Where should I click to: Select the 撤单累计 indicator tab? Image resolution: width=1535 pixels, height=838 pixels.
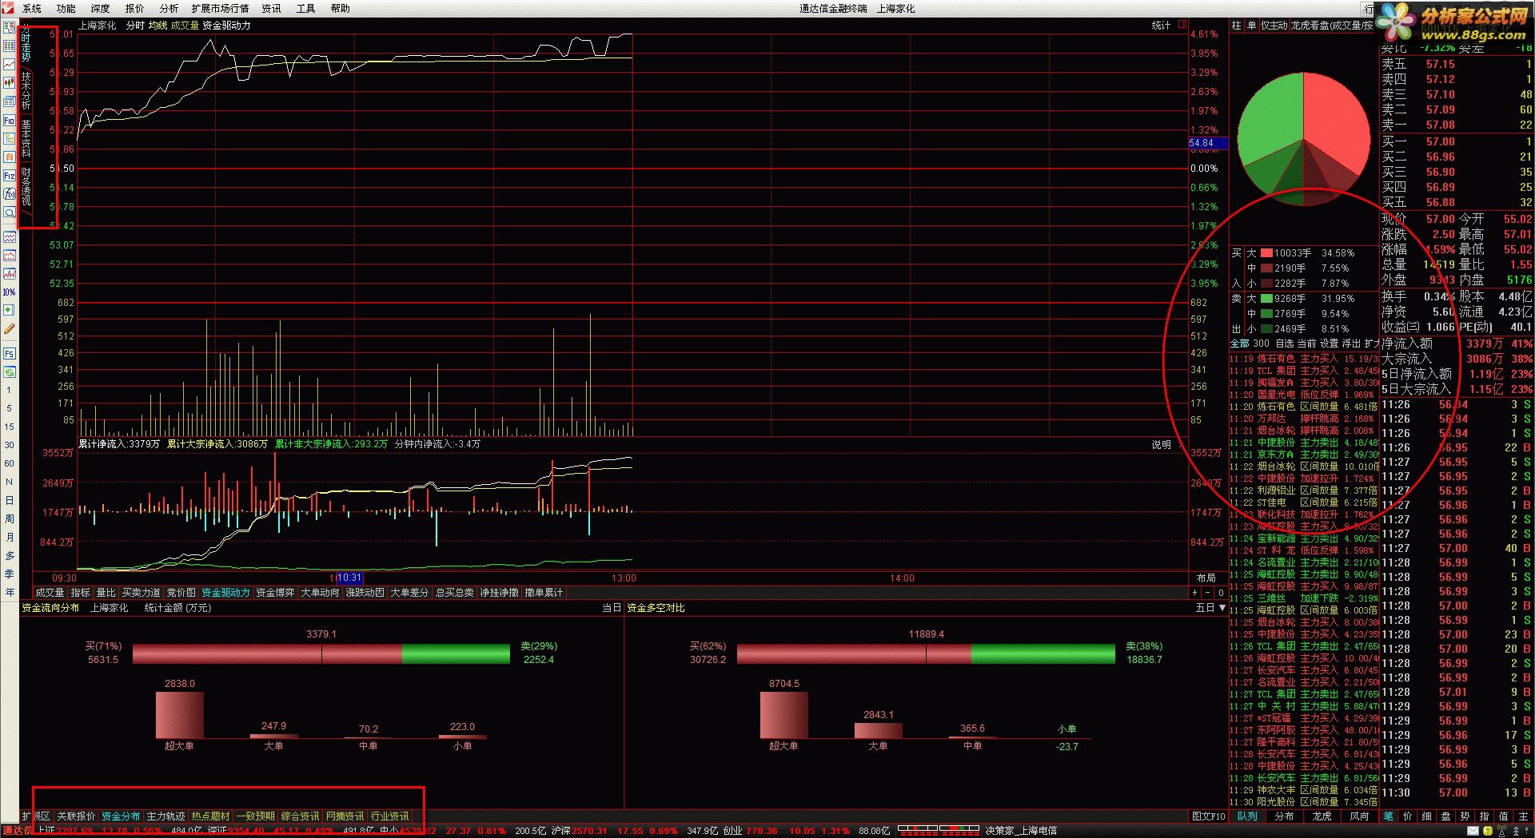pyautogui.click(x=544, y=593)
